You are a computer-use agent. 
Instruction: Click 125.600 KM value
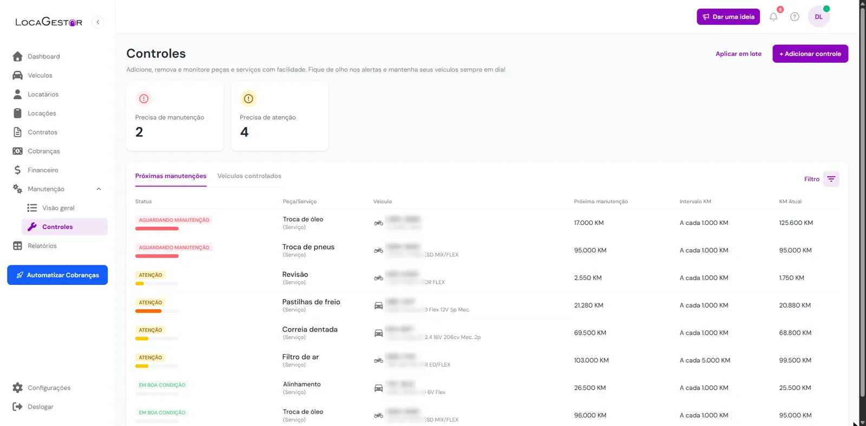pyautogui.click(x=796, y=223)
